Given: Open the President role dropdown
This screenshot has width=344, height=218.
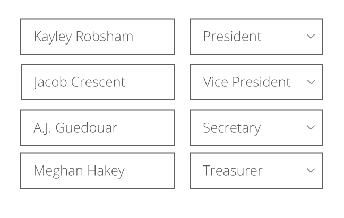Looking at the screenshot, I should coord(256,37).
